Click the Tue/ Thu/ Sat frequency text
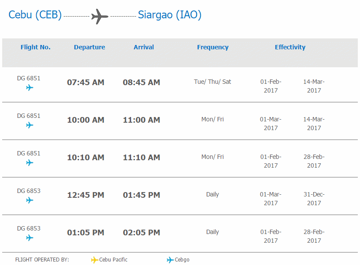 213,82
